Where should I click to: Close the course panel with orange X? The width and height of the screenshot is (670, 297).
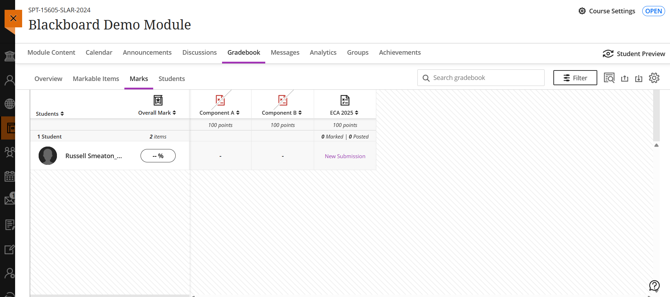pyautogui.click(x=13, y=18)
